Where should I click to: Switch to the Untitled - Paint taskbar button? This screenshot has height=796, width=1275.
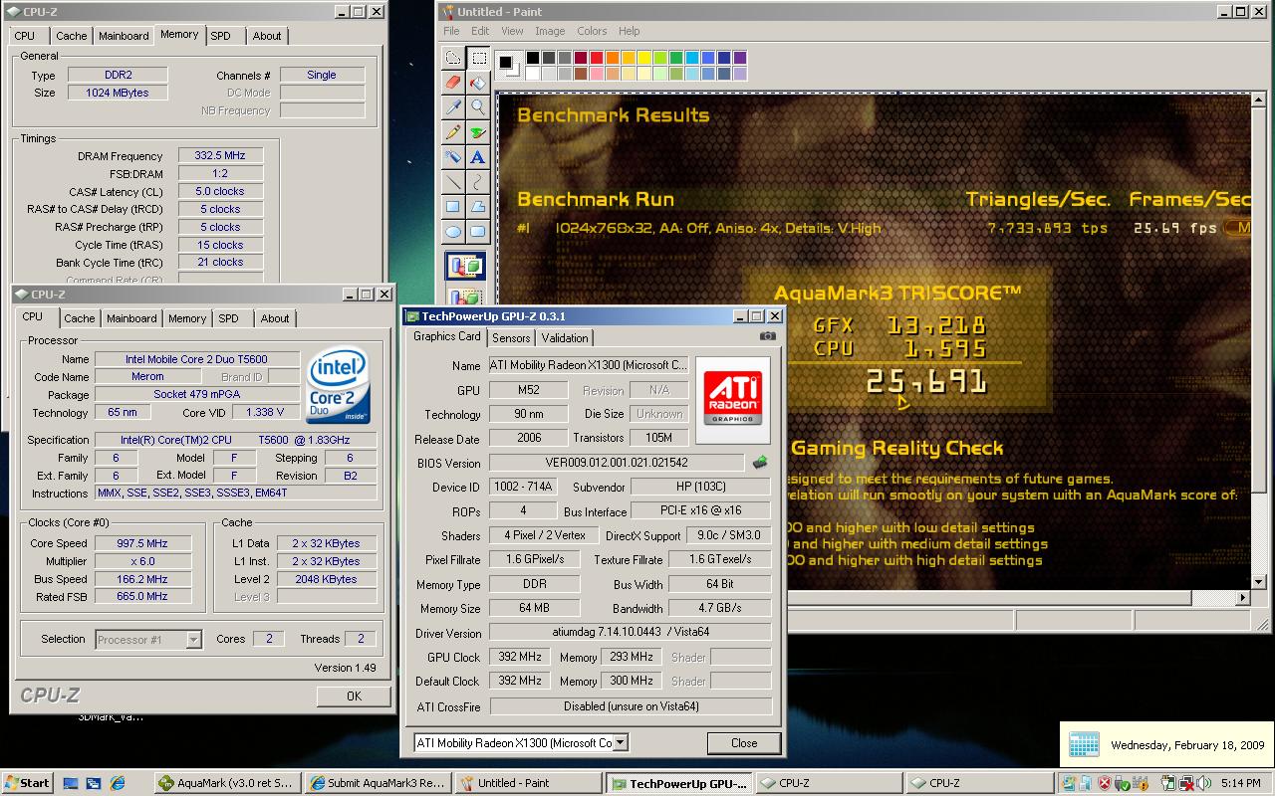(528, 783)
